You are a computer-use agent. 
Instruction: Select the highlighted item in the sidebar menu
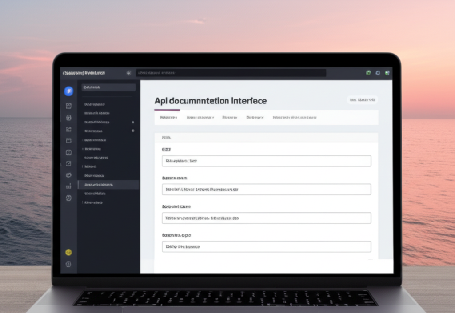point(109,185)
